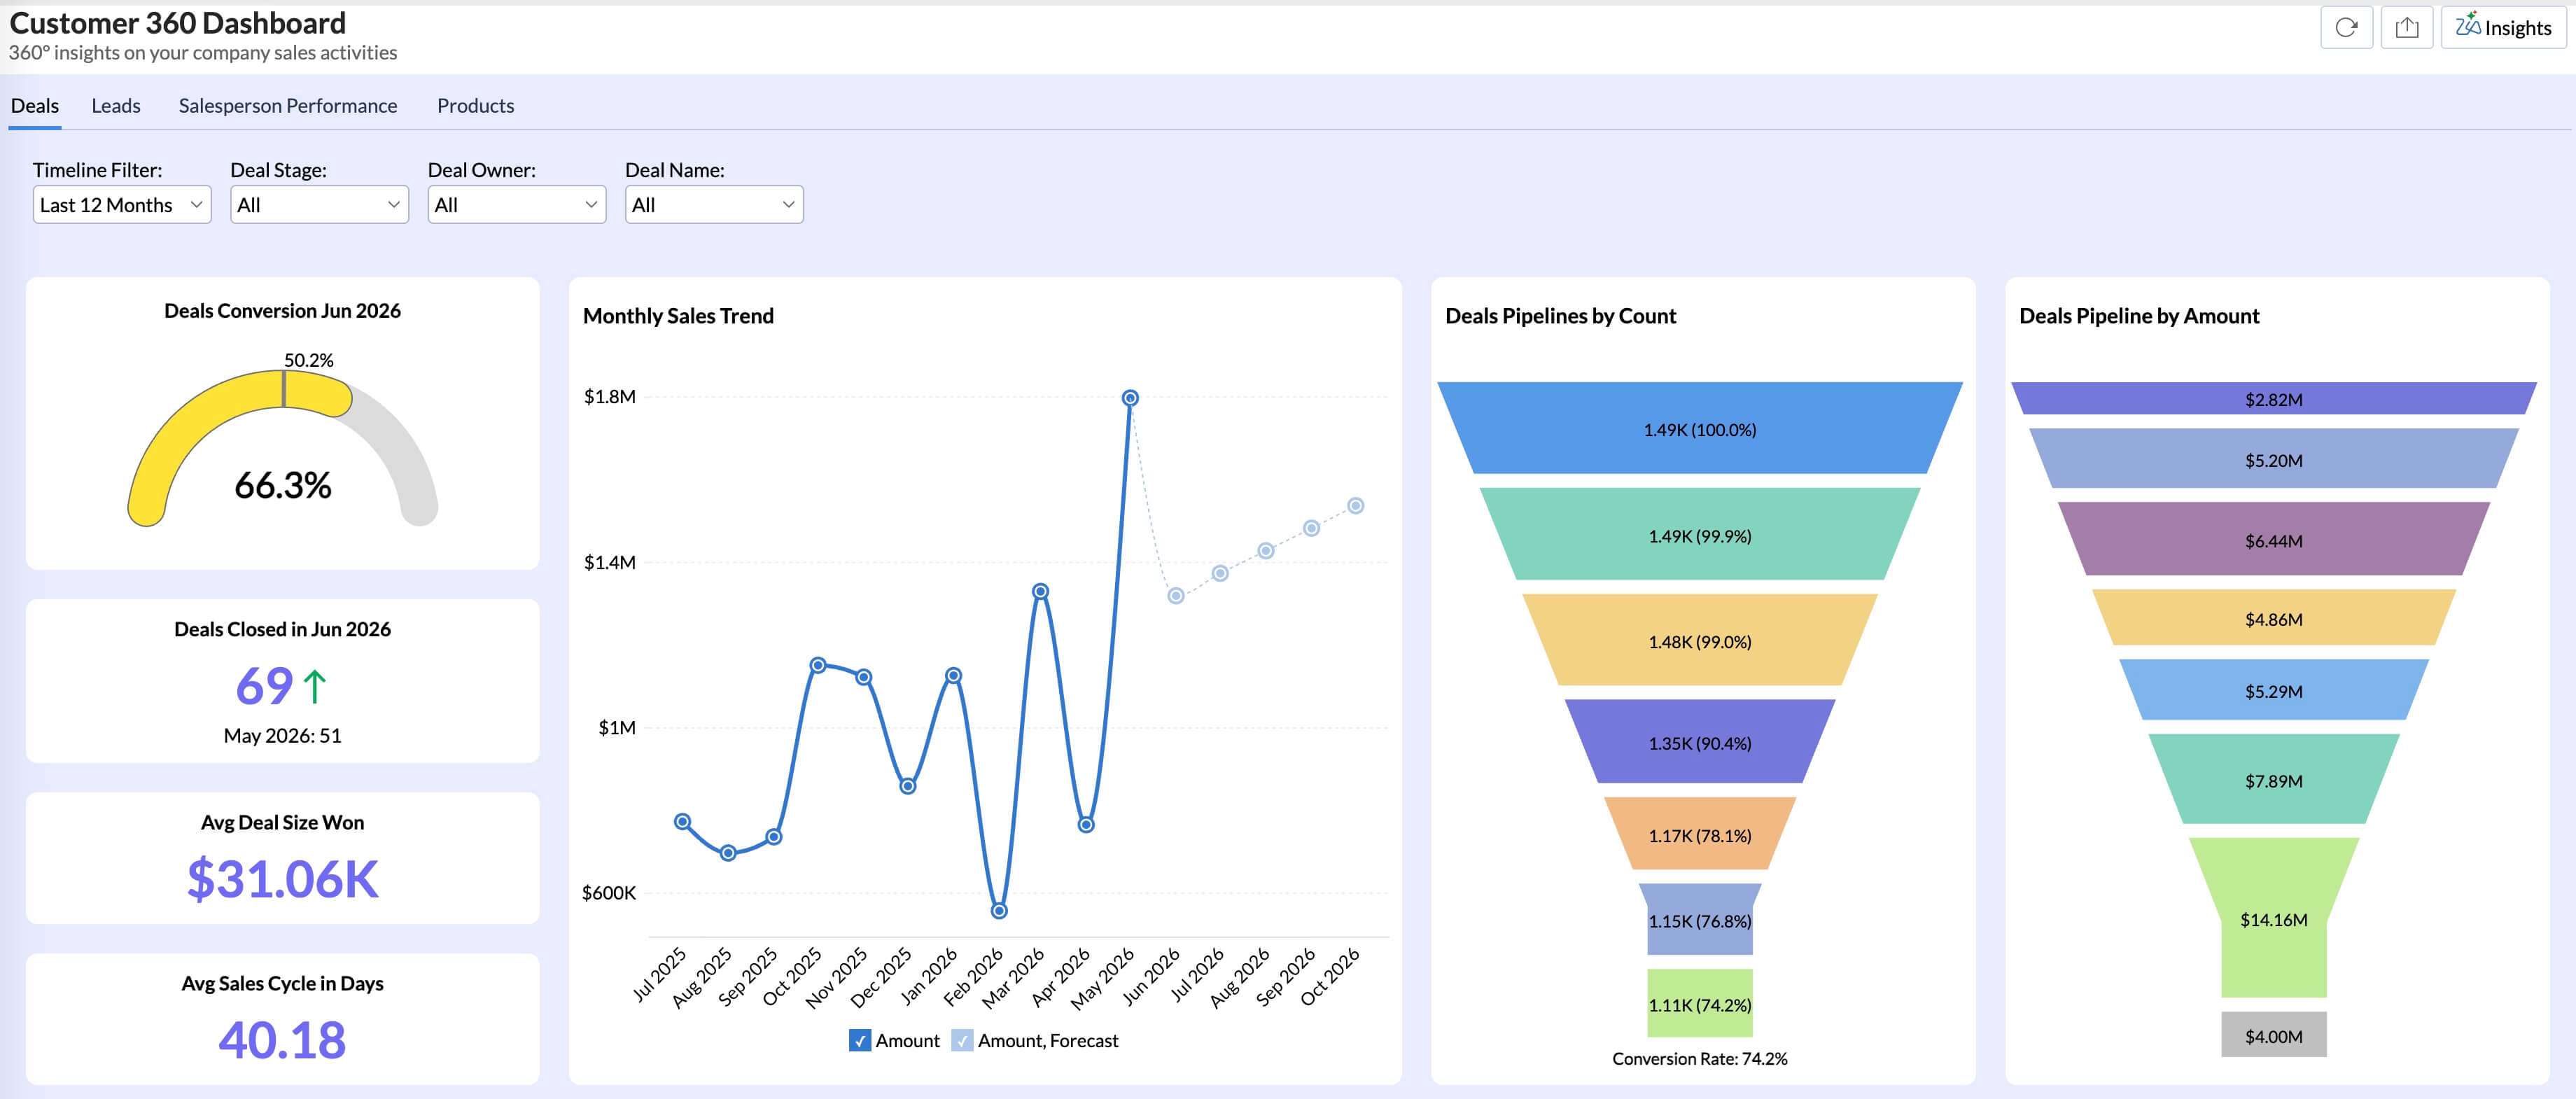Select the May 2026 peak data point
The height and width of the screenshot is (1099, 2576).
click(x=1130, y=398)
